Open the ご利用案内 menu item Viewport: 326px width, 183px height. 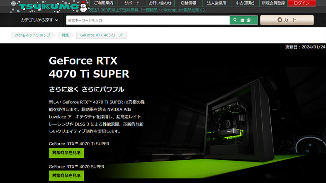point(104,3)
